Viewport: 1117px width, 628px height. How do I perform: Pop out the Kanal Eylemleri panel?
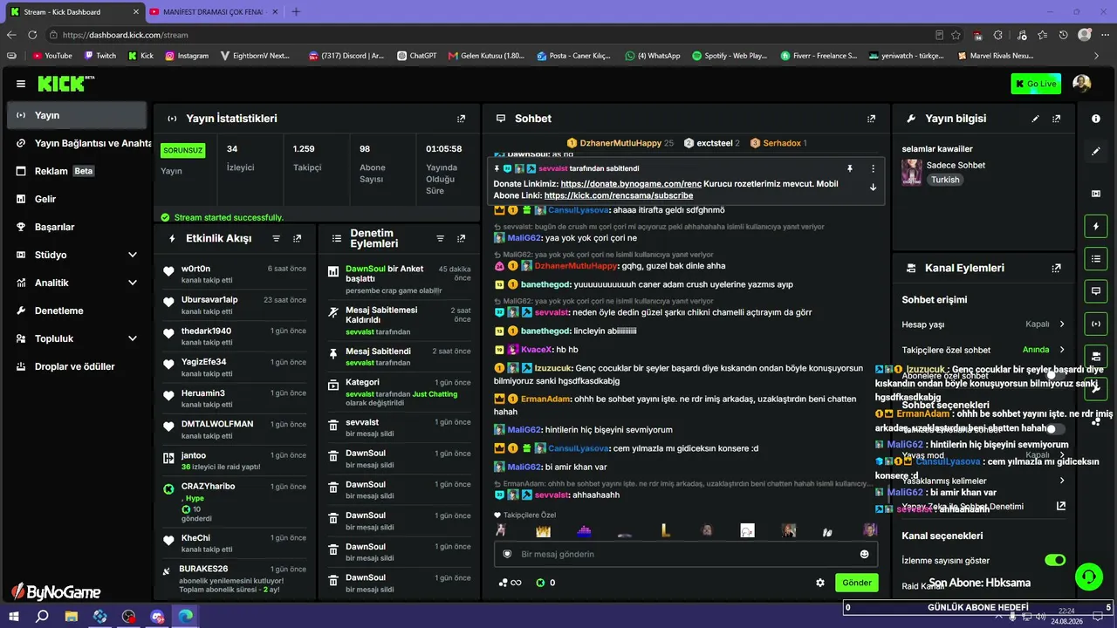(1057, 268)
